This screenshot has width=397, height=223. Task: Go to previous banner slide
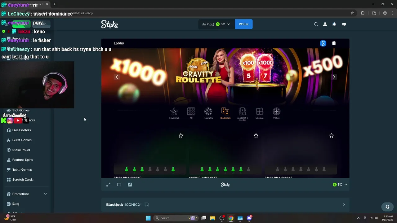[x=117, y=77]
